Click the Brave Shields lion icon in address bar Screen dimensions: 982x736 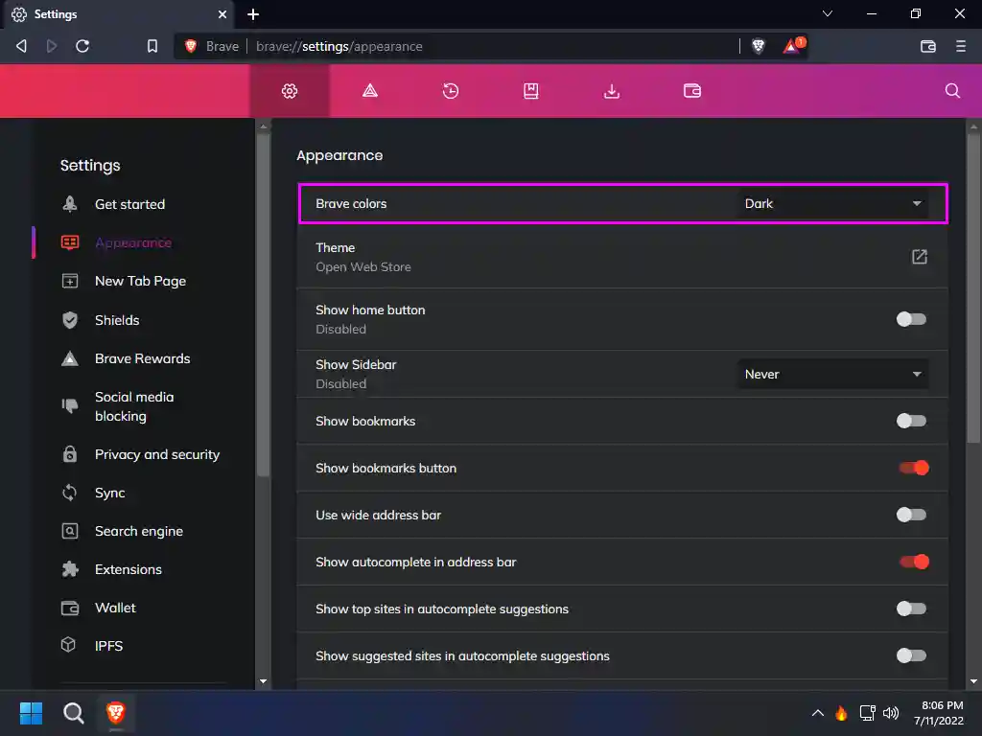click(x=758, y=46)
